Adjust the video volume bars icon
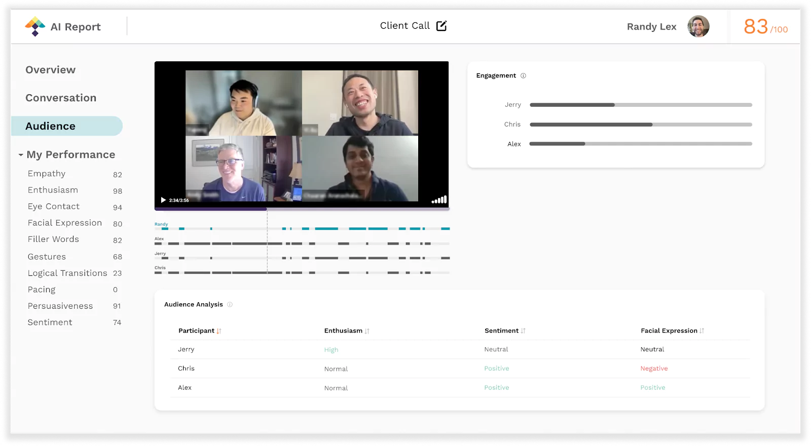Viewport: 811px width, 446px height. (x=439, y=199)
